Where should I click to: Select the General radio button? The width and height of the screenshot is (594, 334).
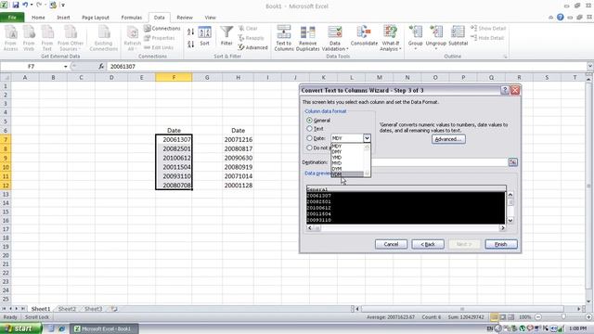pos(309,121)
